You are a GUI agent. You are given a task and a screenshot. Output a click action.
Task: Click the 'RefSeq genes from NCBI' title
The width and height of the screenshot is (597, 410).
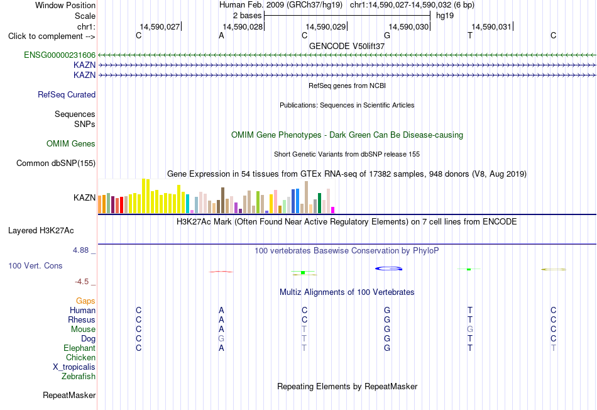point(348,86)
